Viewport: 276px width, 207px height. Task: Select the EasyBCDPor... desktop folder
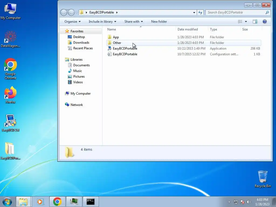point(11,151)
